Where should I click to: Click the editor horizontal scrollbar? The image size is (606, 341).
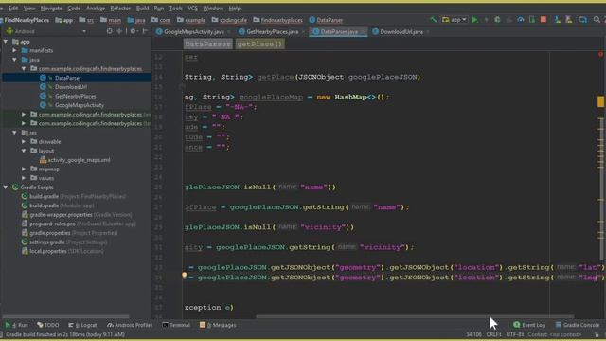coord(415,316)
